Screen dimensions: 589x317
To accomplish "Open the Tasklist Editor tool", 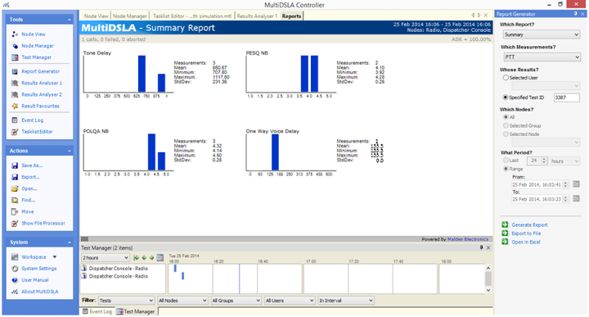I will (37, 132).
